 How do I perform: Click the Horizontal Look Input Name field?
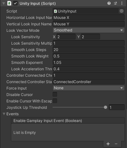89,18
